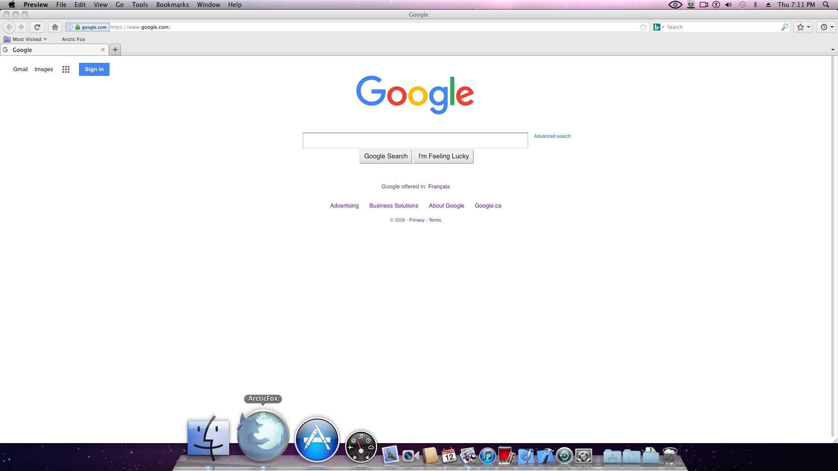838x471 pixels.
Task: Open Time Machine from the Dock
Action: [564, 456]
